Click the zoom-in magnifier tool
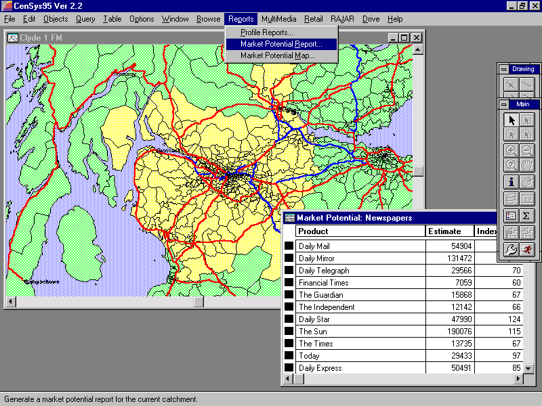 tap(512, 151)
